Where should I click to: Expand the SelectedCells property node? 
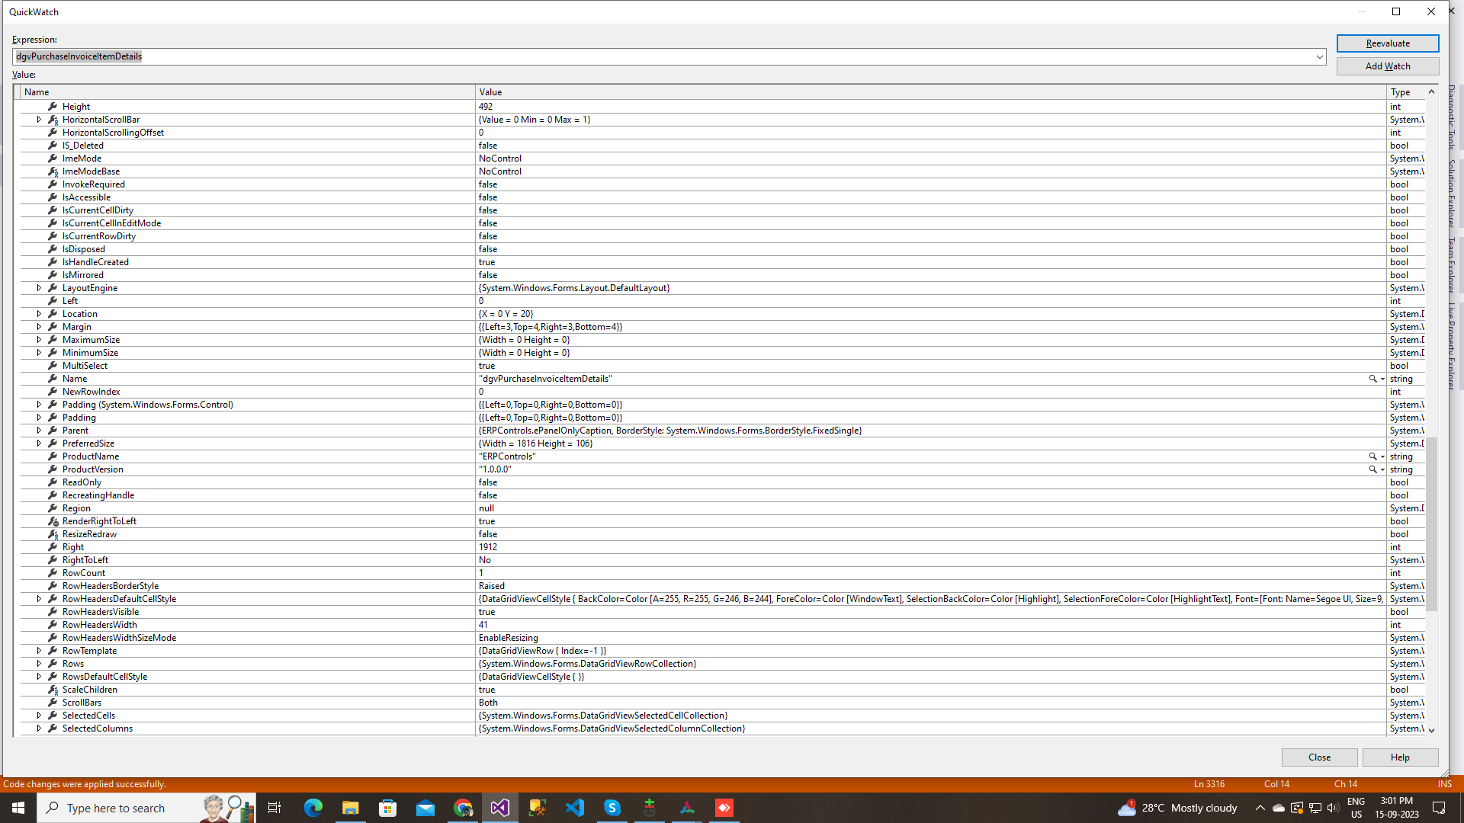click(39, 716)
